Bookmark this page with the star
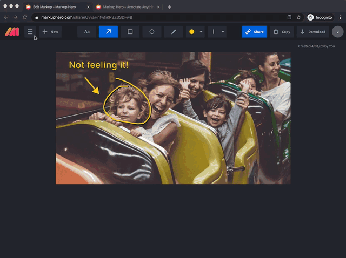The height and width of the screenshot is (258, 346). click(x=298, y=17)
